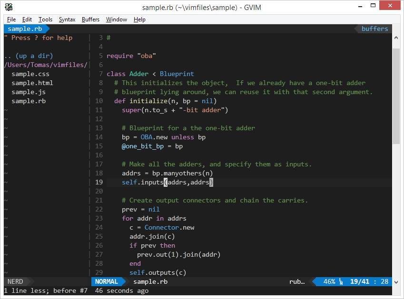Click the word 'require' on line 5
The width and height of the screenshot is (404, 299).
click(x=120, y=56)
